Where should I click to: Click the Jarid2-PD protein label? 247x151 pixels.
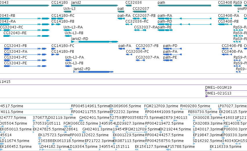click(82, 69)
